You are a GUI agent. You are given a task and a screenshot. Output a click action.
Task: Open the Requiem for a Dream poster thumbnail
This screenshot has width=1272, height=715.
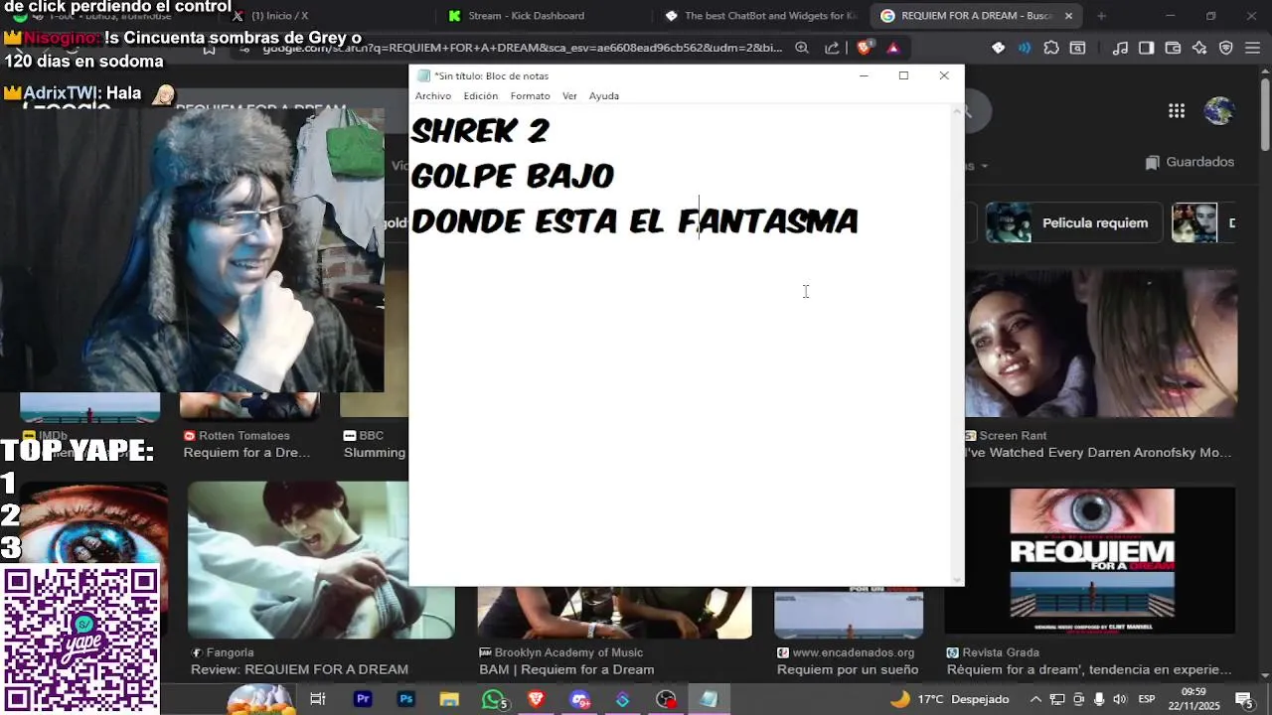1091,560
